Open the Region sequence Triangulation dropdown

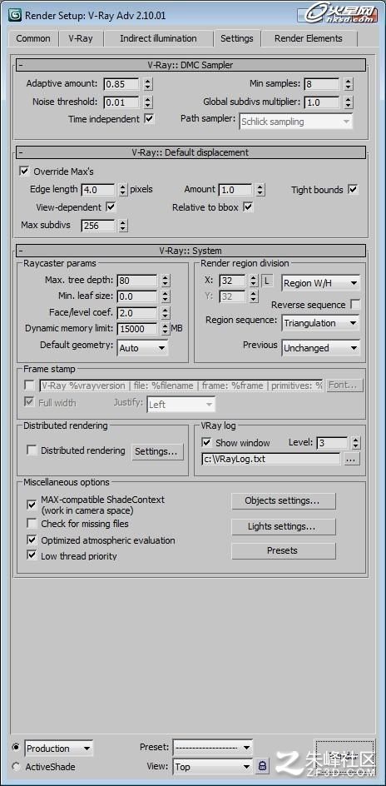(320, 323)
